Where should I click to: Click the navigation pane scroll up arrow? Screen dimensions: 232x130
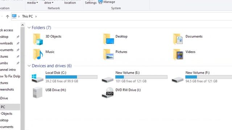click(22, 25)
